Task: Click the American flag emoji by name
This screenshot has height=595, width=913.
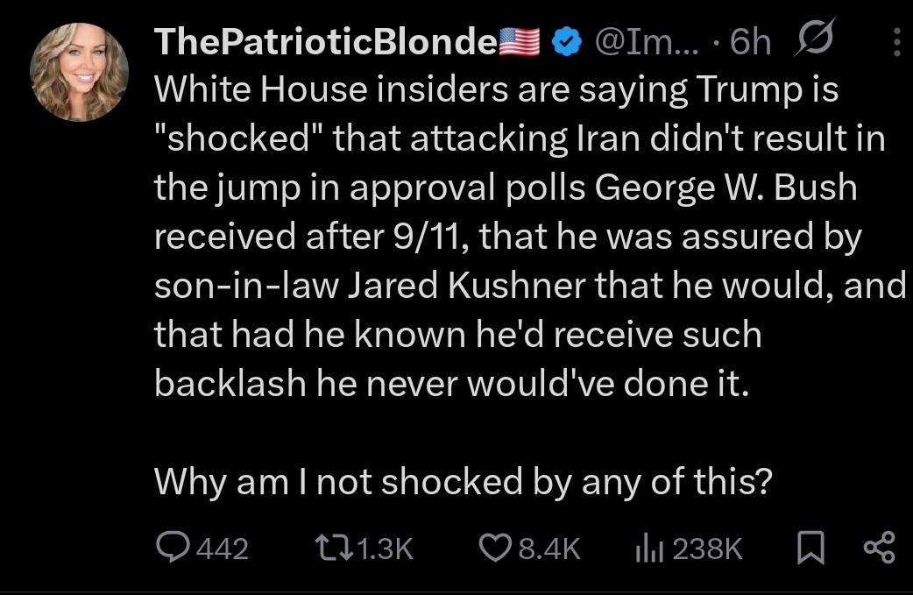Action: coord(520,42)
